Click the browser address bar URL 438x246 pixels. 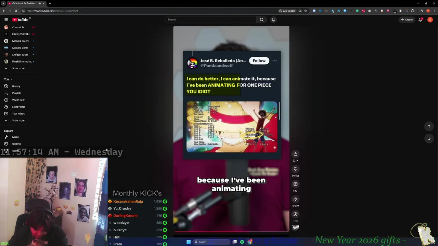click(x=52, y=11)
